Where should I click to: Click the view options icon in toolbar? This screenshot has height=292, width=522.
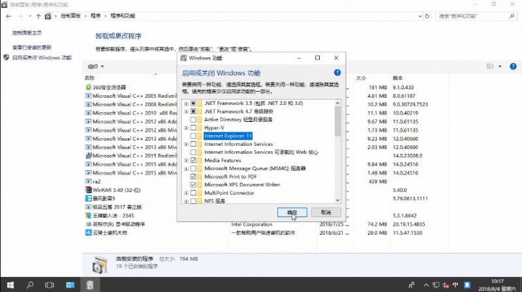pyautogui.click(x=490, y=66)
